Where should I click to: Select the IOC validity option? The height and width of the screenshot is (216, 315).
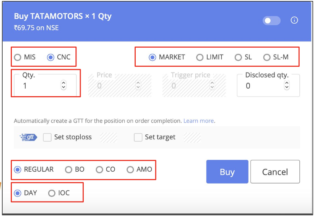click(x=52, y=193)
